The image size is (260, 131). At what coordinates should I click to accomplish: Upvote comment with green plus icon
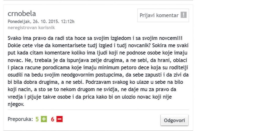click(x=44, y=119)
